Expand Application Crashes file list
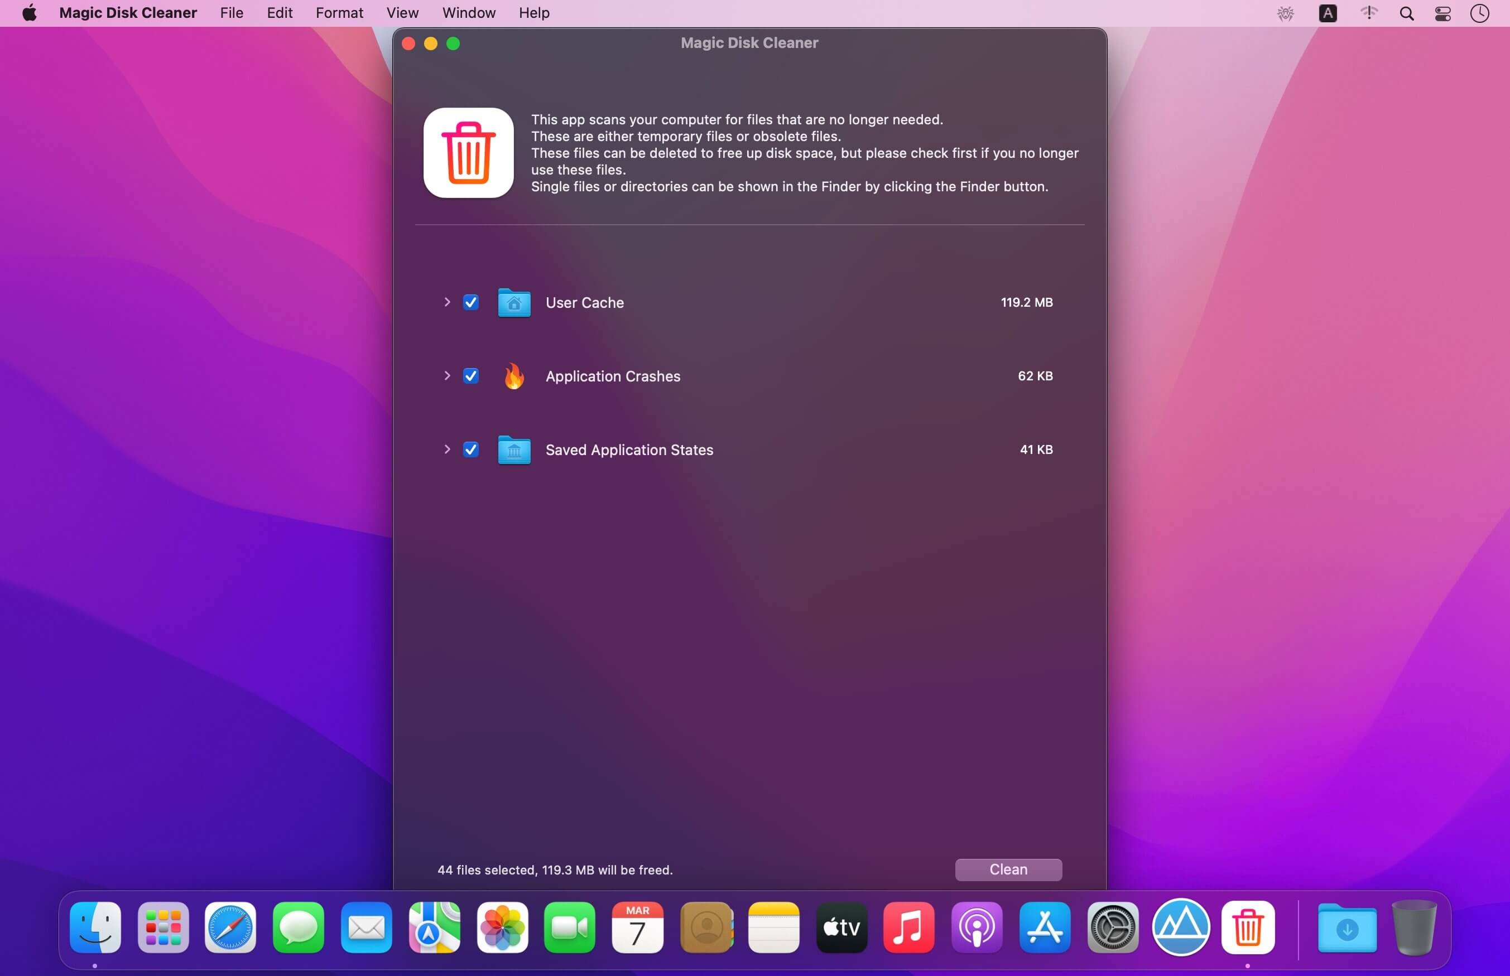The height and width of the screenshot is (976, 1510). (x=446, y=375)
